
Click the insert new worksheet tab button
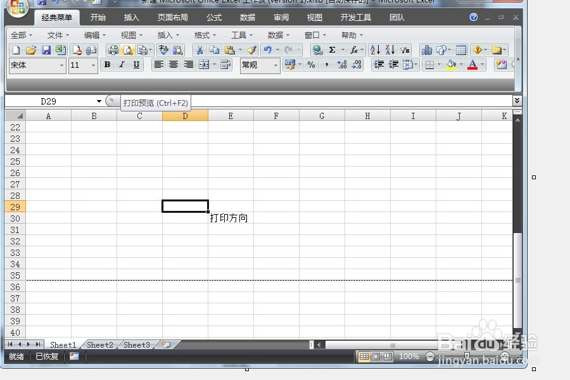point(167,345)
